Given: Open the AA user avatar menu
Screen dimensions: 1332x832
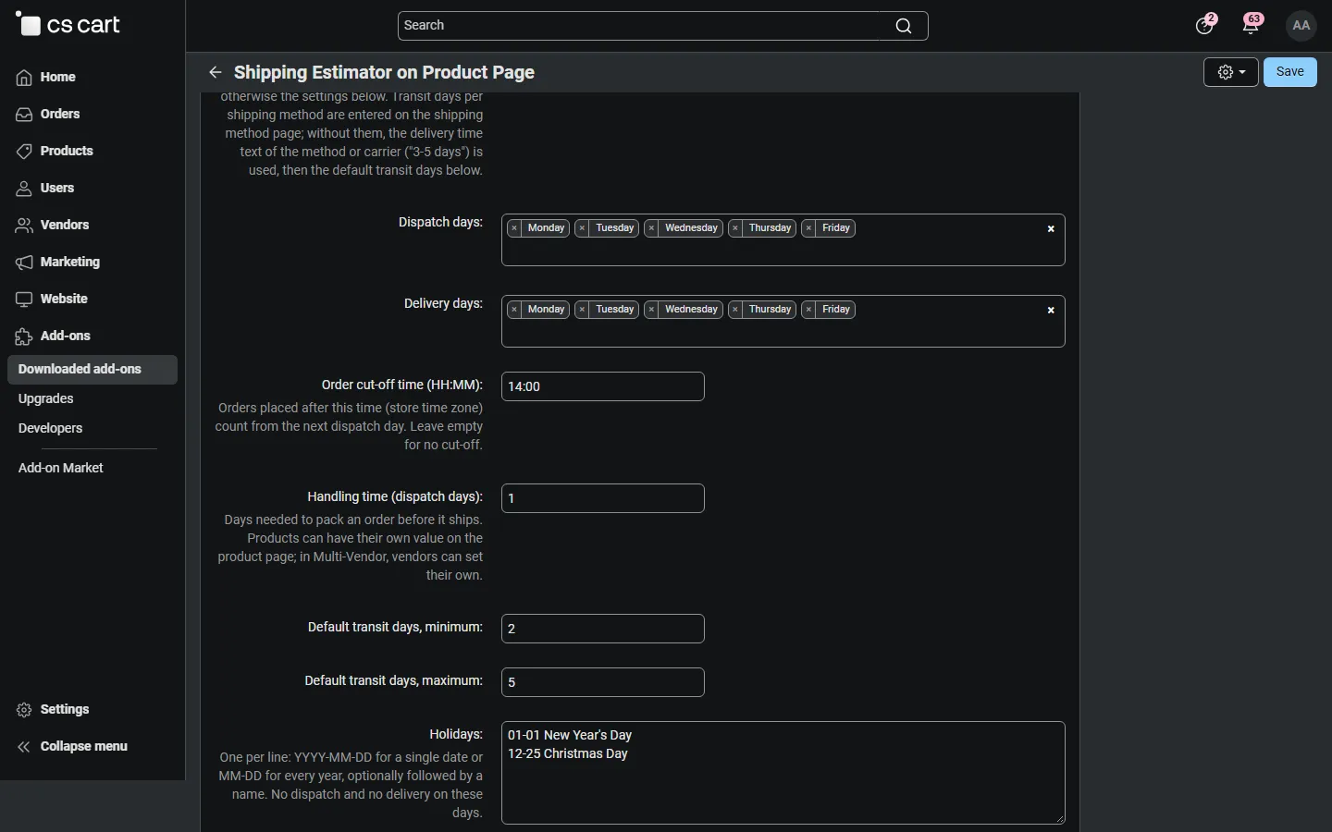Looking at the screenshot, I should click(x=1302, y=26).
